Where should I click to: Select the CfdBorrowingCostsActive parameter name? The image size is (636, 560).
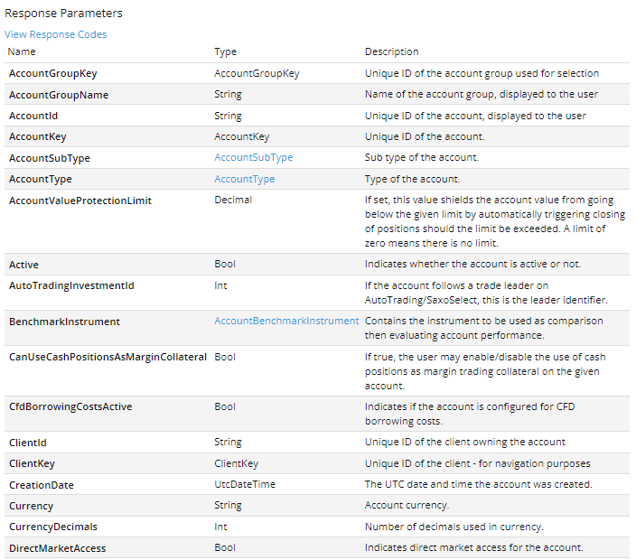(x=70, y=406)
